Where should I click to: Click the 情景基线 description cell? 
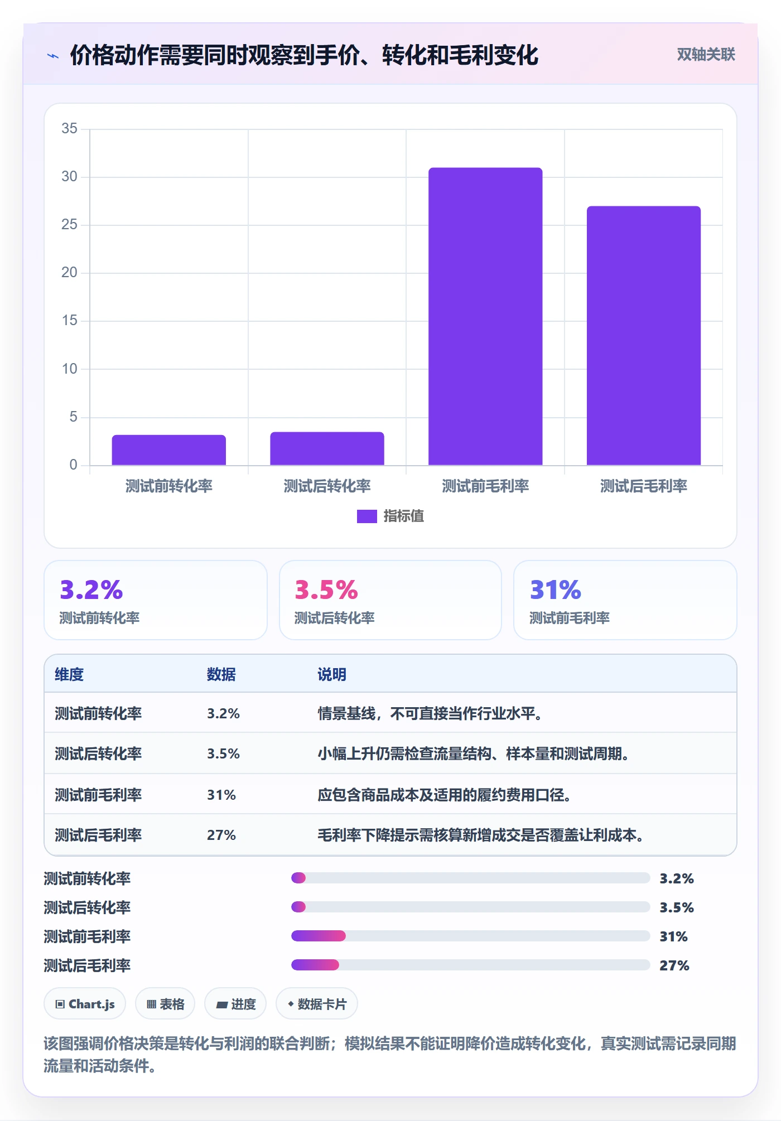430,713
